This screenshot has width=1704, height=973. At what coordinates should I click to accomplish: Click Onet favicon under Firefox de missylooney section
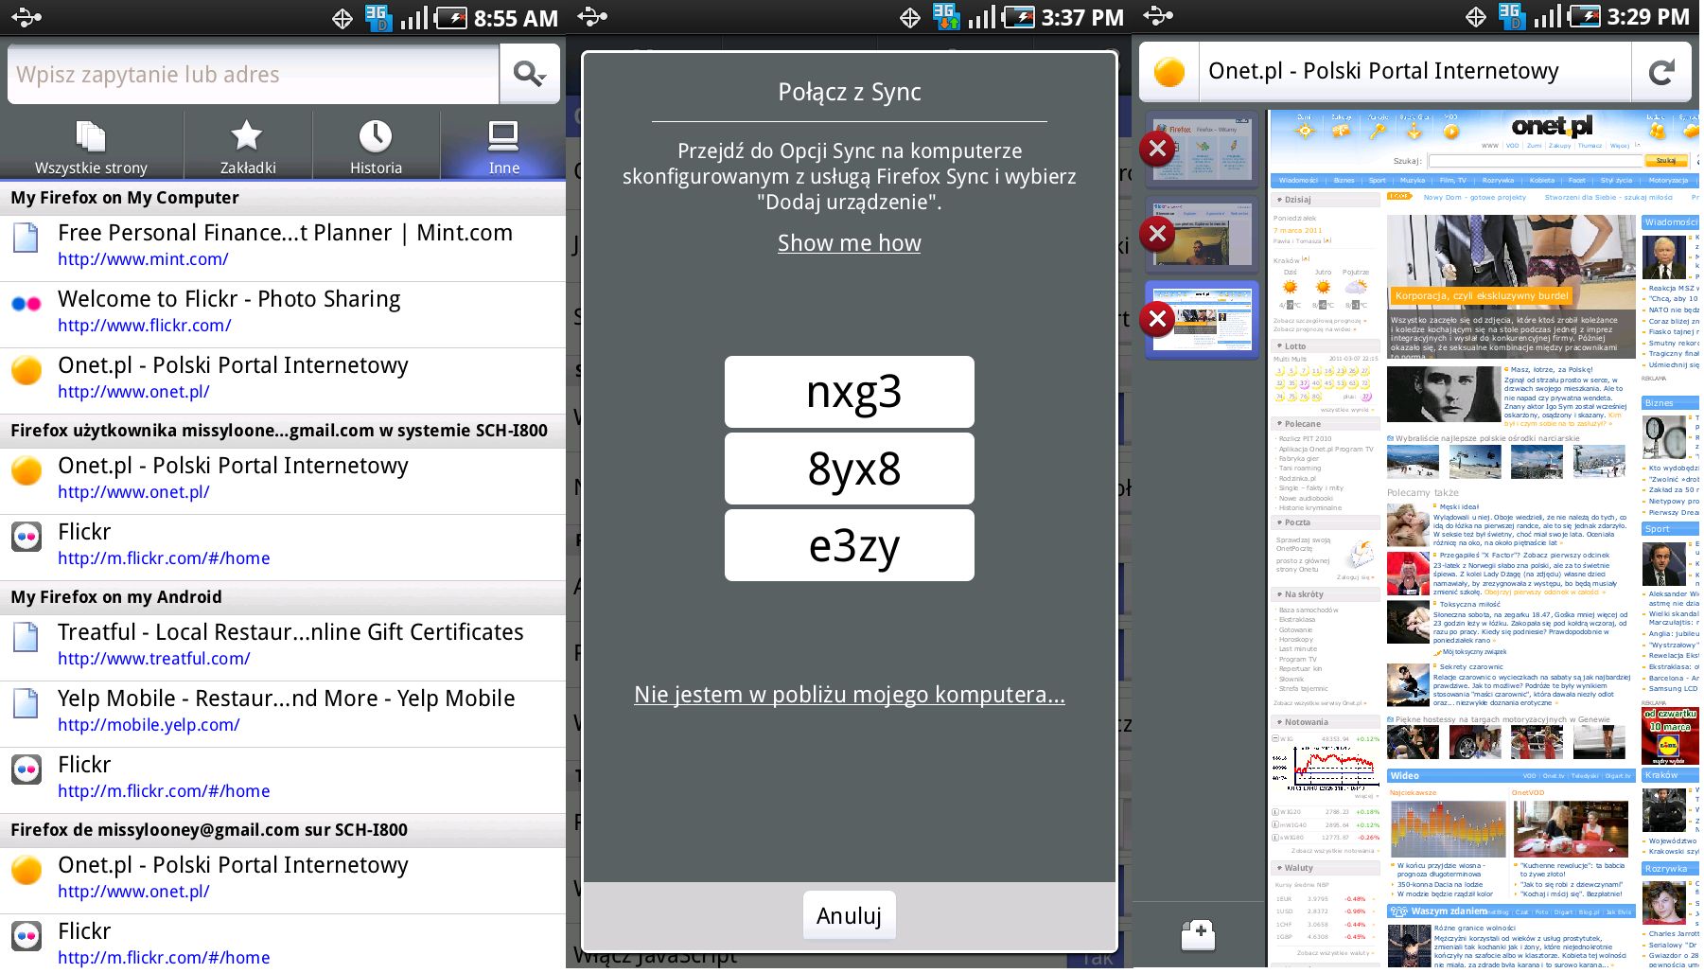pos(26,870)
